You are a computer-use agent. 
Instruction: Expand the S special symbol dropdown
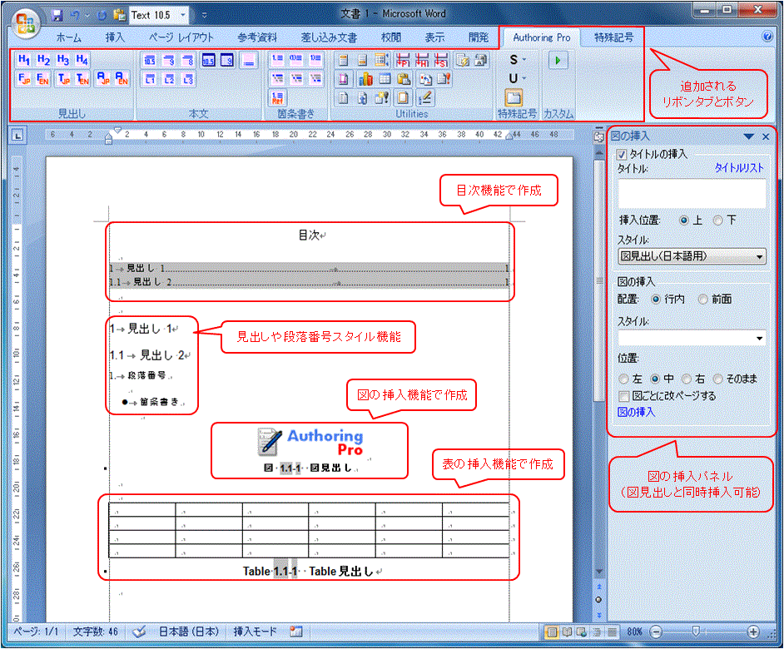518,60
